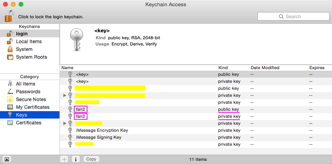Click the info button in bottom bar
This screenshot has height=164, width=332.
point(76,159)
